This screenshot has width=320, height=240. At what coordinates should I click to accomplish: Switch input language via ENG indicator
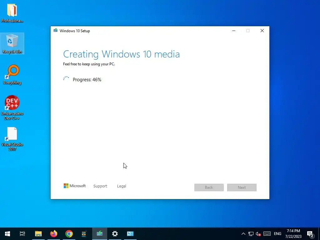(277, 234)
